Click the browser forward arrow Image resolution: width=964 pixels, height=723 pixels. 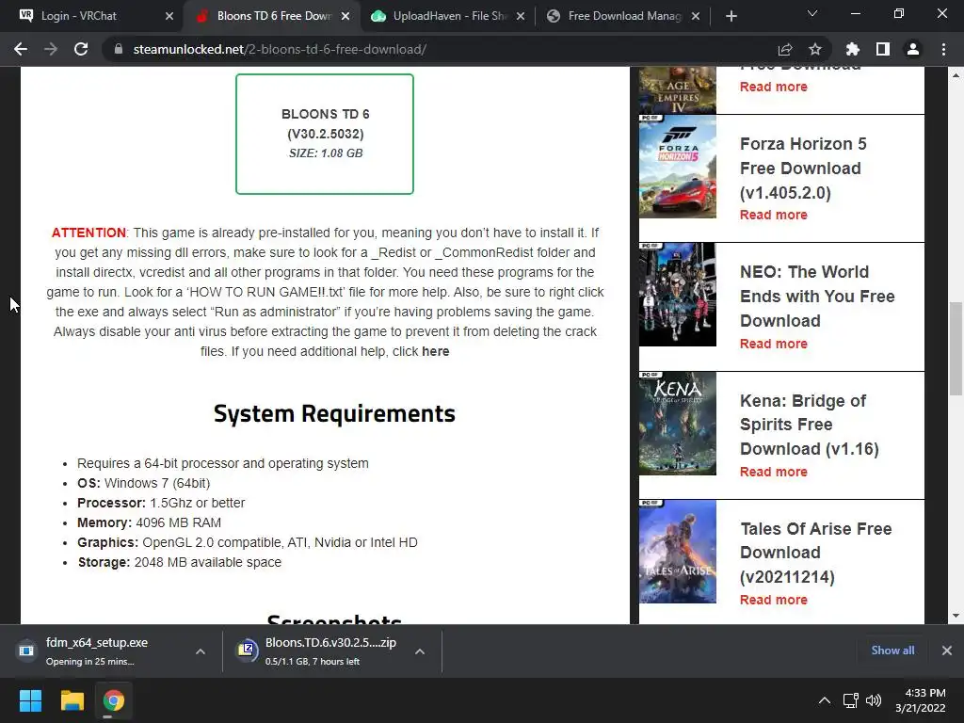[x=51, y=49]
